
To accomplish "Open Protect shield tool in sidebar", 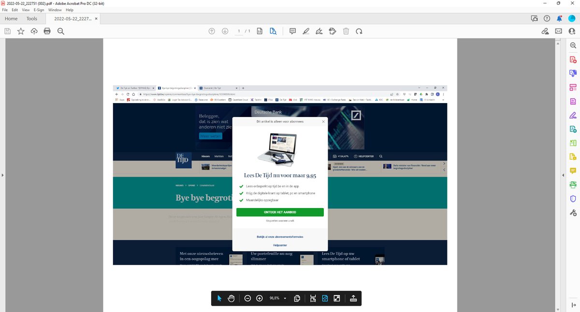I will pos(573,199).
